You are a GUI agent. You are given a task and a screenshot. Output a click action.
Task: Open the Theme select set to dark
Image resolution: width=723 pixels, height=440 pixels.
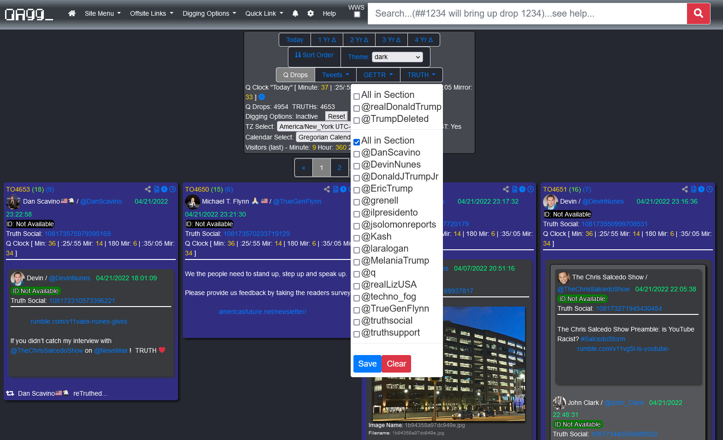(397, 57)
